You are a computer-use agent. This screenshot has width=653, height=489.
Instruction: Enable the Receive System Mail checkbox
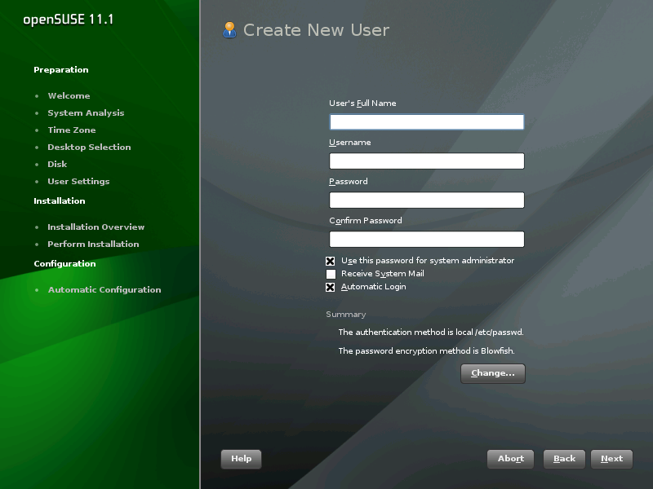pos(331,275)
